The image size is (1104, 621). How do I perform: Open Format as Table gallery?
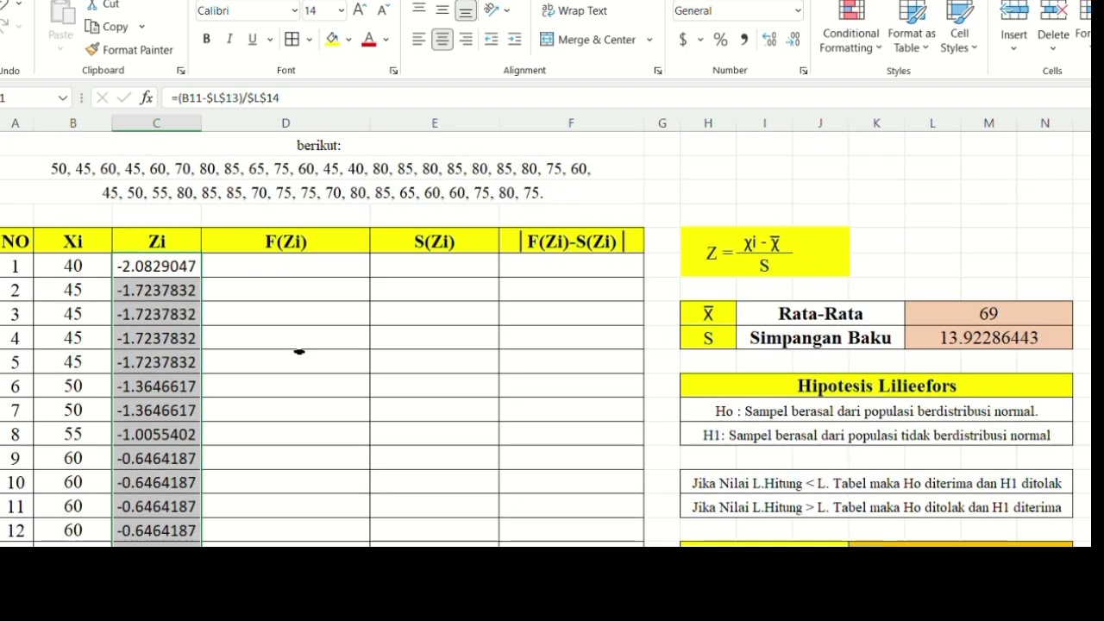(912, 28)
